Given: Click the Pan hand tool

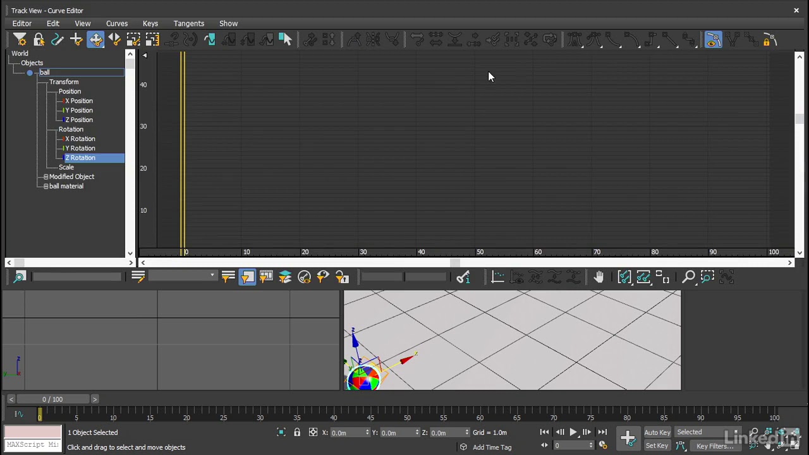Looking at the screenshot, I should coord(599,277).
